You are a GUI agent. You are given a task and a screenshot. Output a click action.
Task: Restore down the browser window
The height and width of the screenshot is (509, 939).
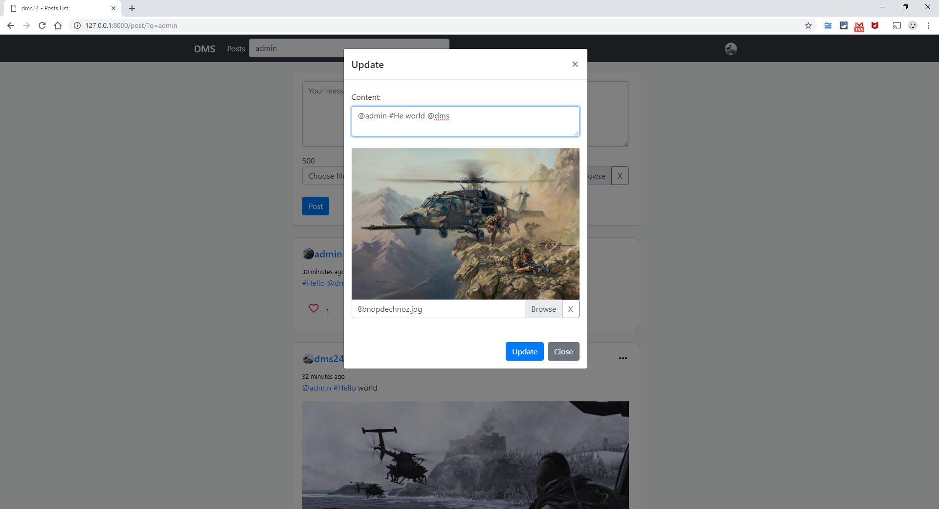905,7
